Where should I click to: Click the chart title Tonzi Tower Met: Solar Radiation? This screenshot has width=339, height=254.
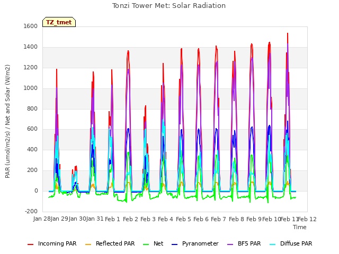click(x=169, y=6)
